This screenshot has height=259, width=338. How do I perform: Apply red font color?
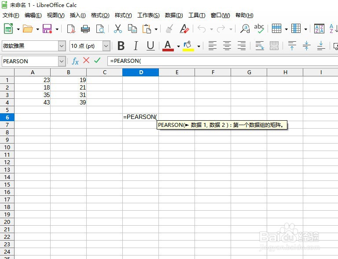point(168,46)
